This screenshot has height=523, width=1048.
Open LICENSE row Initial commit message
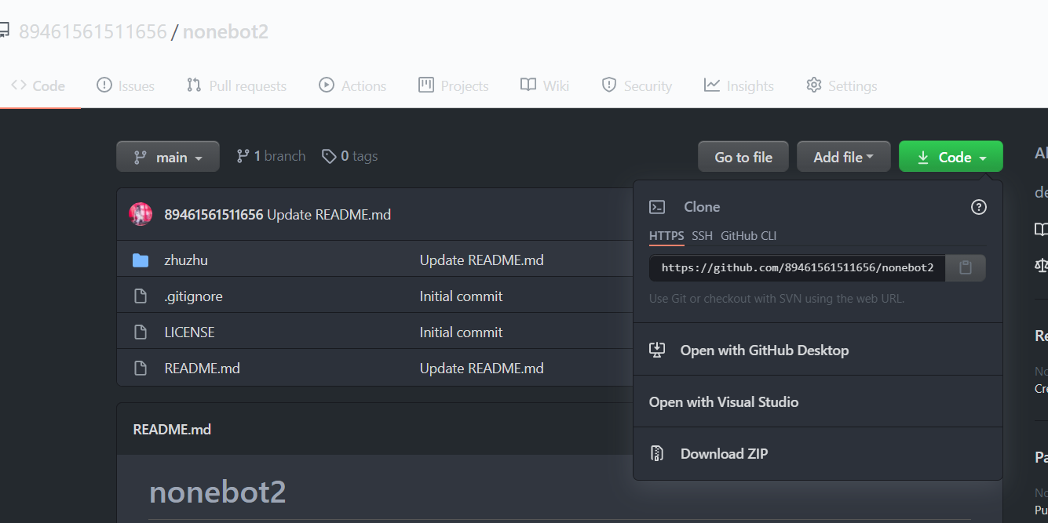tap(461, 332)
